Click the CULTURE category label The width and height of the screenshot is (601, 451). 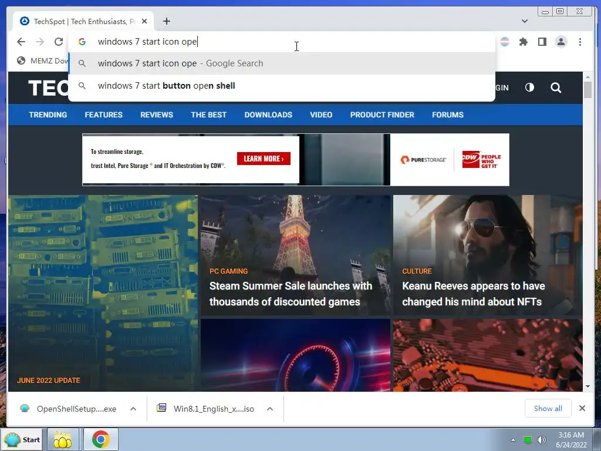click(x=417, y=271)
